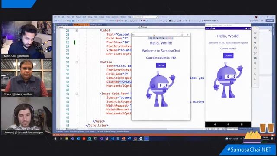Open the Application Insights dropdown

[210, 21]
